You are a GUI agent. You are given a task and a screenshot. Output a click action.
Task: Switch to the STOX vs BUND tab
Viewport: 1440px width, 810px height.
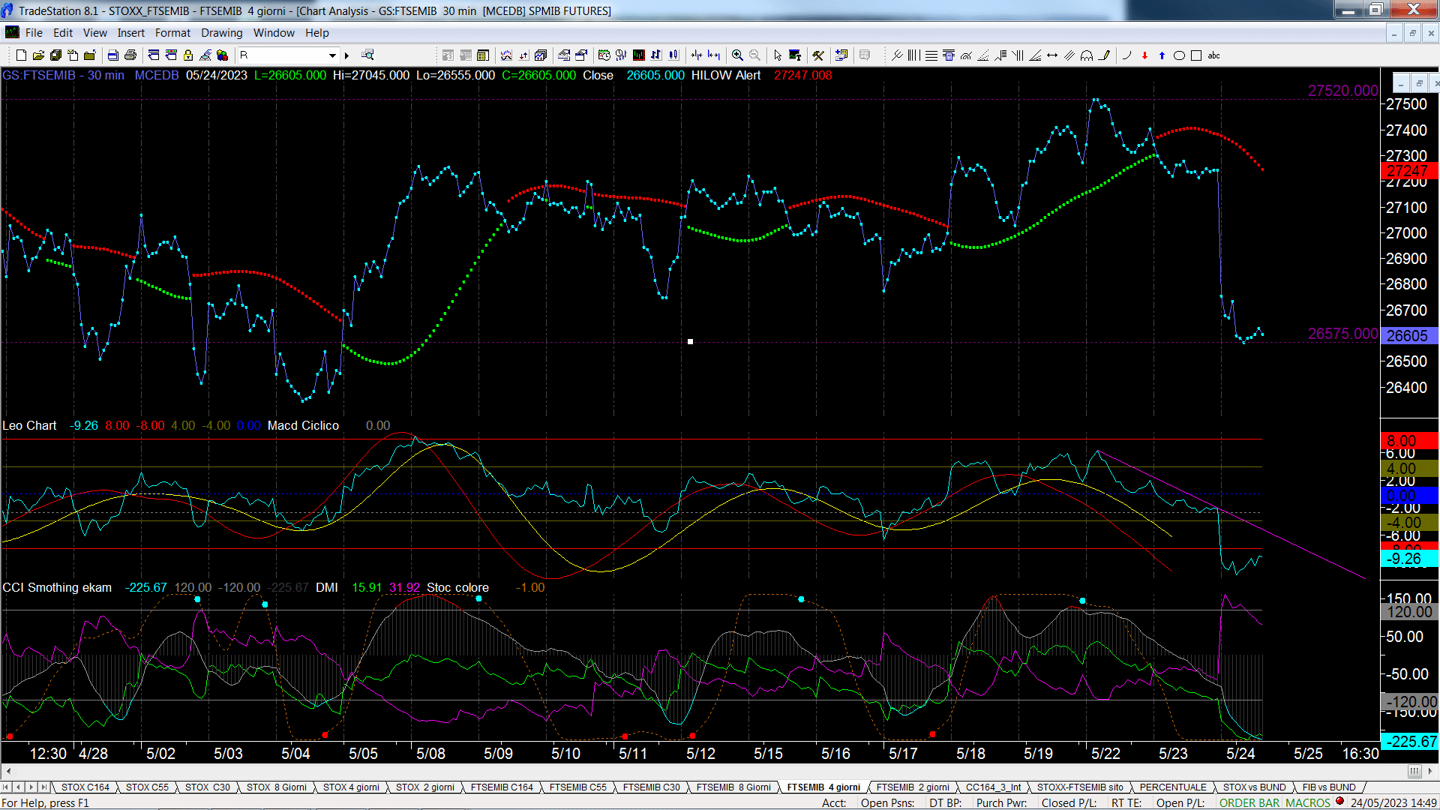(1254, 787)
